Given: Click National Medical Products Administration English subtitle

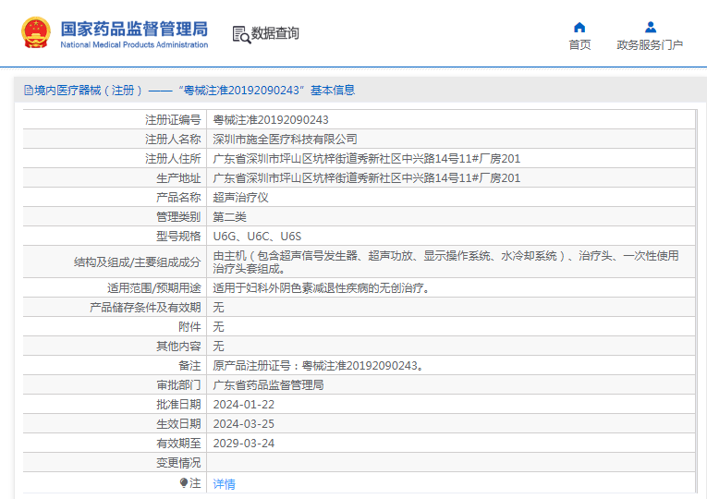Looking at the screenshot, I should click(134, 44).
